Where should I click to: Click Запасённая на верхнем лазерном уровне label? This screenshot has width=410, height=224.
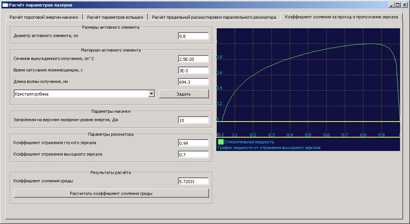[x=66, y=120]
